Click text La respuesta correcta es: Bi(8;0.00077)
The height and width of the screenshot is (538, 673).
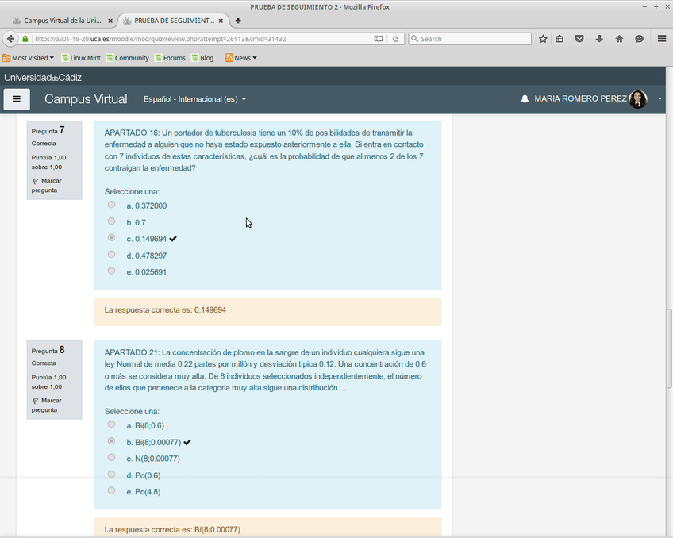point(172,530)
